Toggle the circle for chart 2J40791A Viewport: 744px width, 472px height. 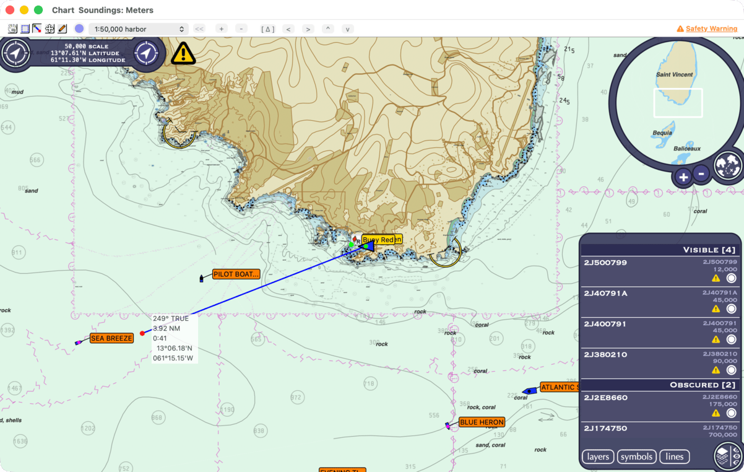coord(731,308)
